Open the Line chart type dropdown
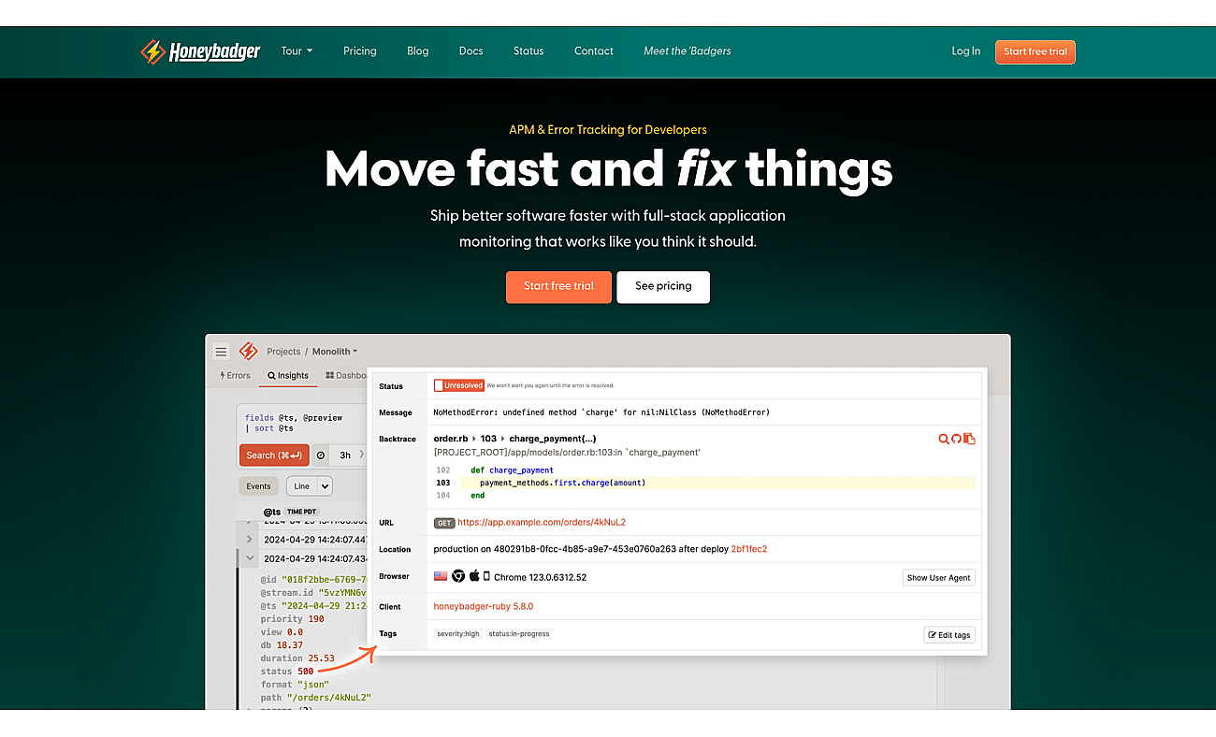The height and width of the screenshot is (737, 1216). 310,486
